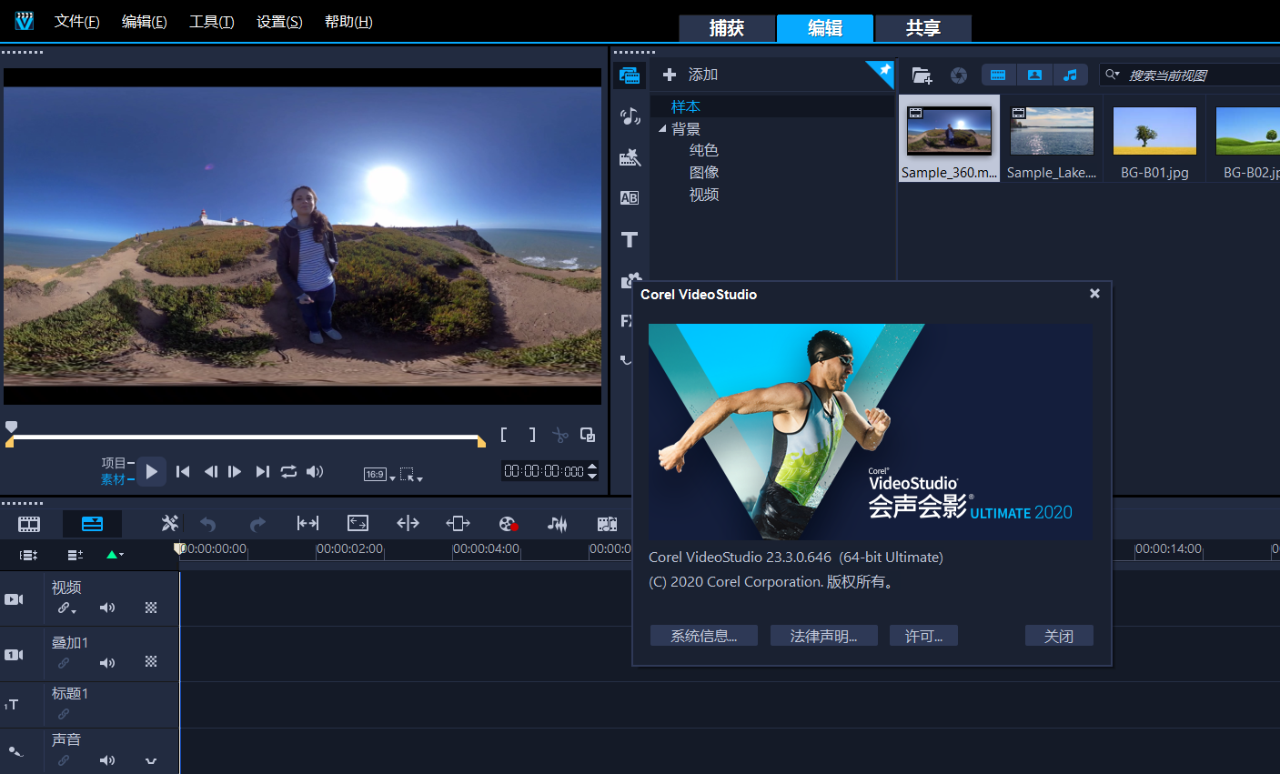Click the capture aperture icon in library toolbar
The height and width of the screenshot is (774, 1280).
point(959,75)
